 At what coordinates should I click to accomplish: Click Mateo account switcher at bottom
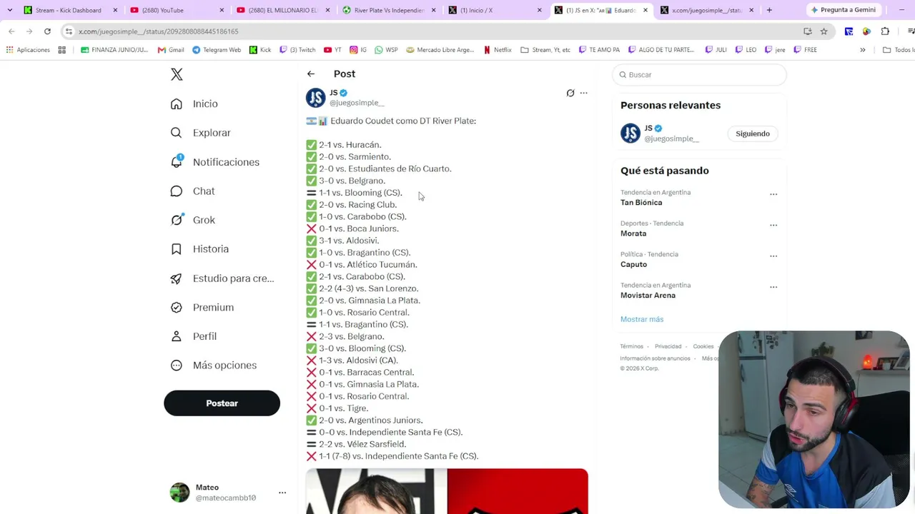point(227,493)
